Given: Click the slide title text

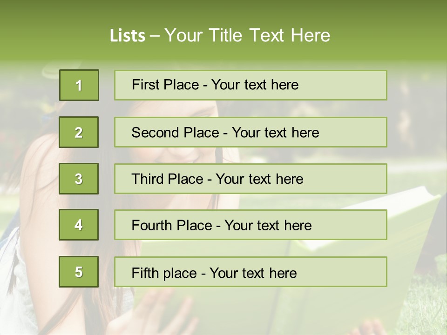Looking at the screenshot, I should (220, 35).
